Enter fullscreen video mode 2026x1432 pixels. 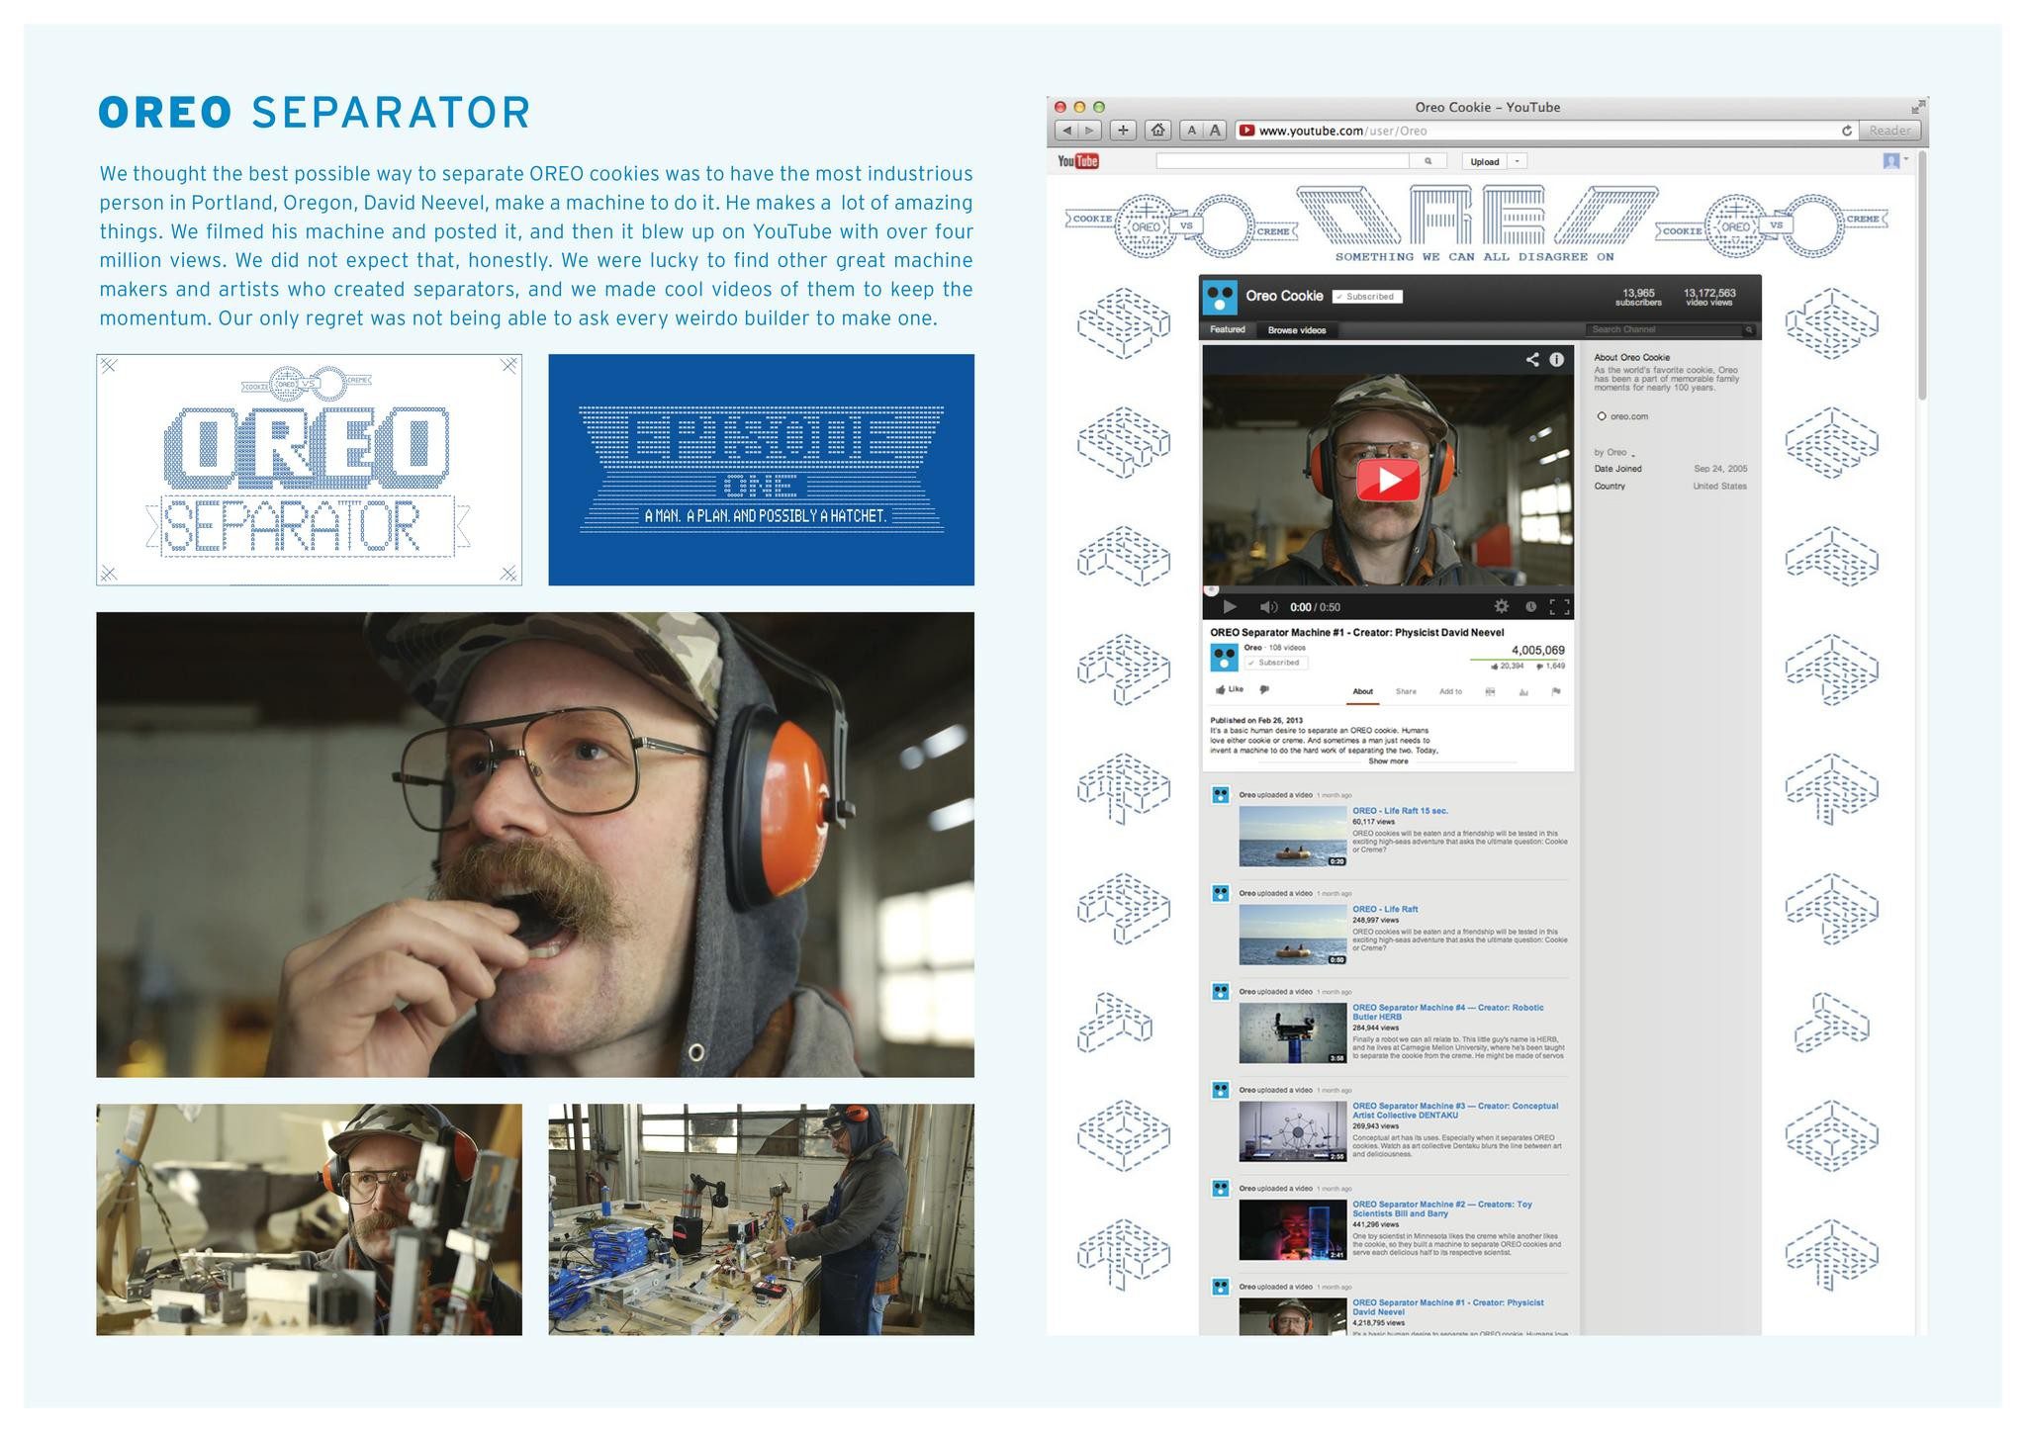(1559, 607)
